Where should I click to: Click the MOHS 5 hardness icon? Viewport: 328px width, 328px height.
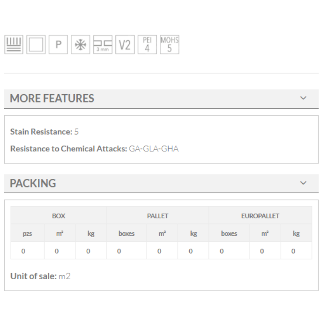click(169, 45)
